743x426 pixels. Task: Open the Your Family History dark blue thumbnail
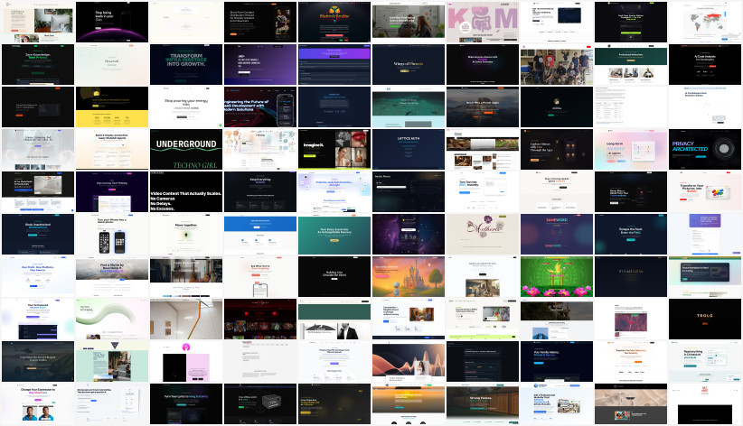[557, 362]
